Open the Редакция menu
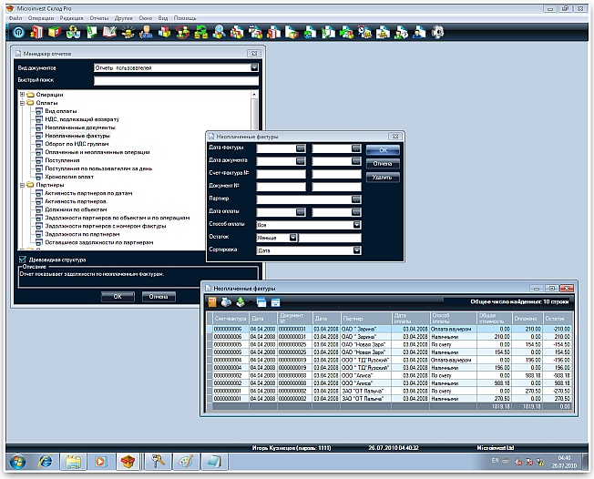594x479 pixels. coord(71,18)
